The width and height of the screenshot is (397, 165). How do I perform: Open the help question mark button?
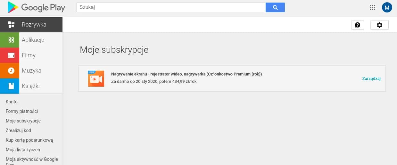(x=357, y=25)
